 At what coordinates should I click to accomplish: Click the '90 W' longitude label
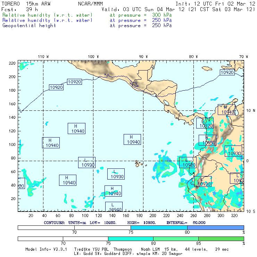[143, 57]
